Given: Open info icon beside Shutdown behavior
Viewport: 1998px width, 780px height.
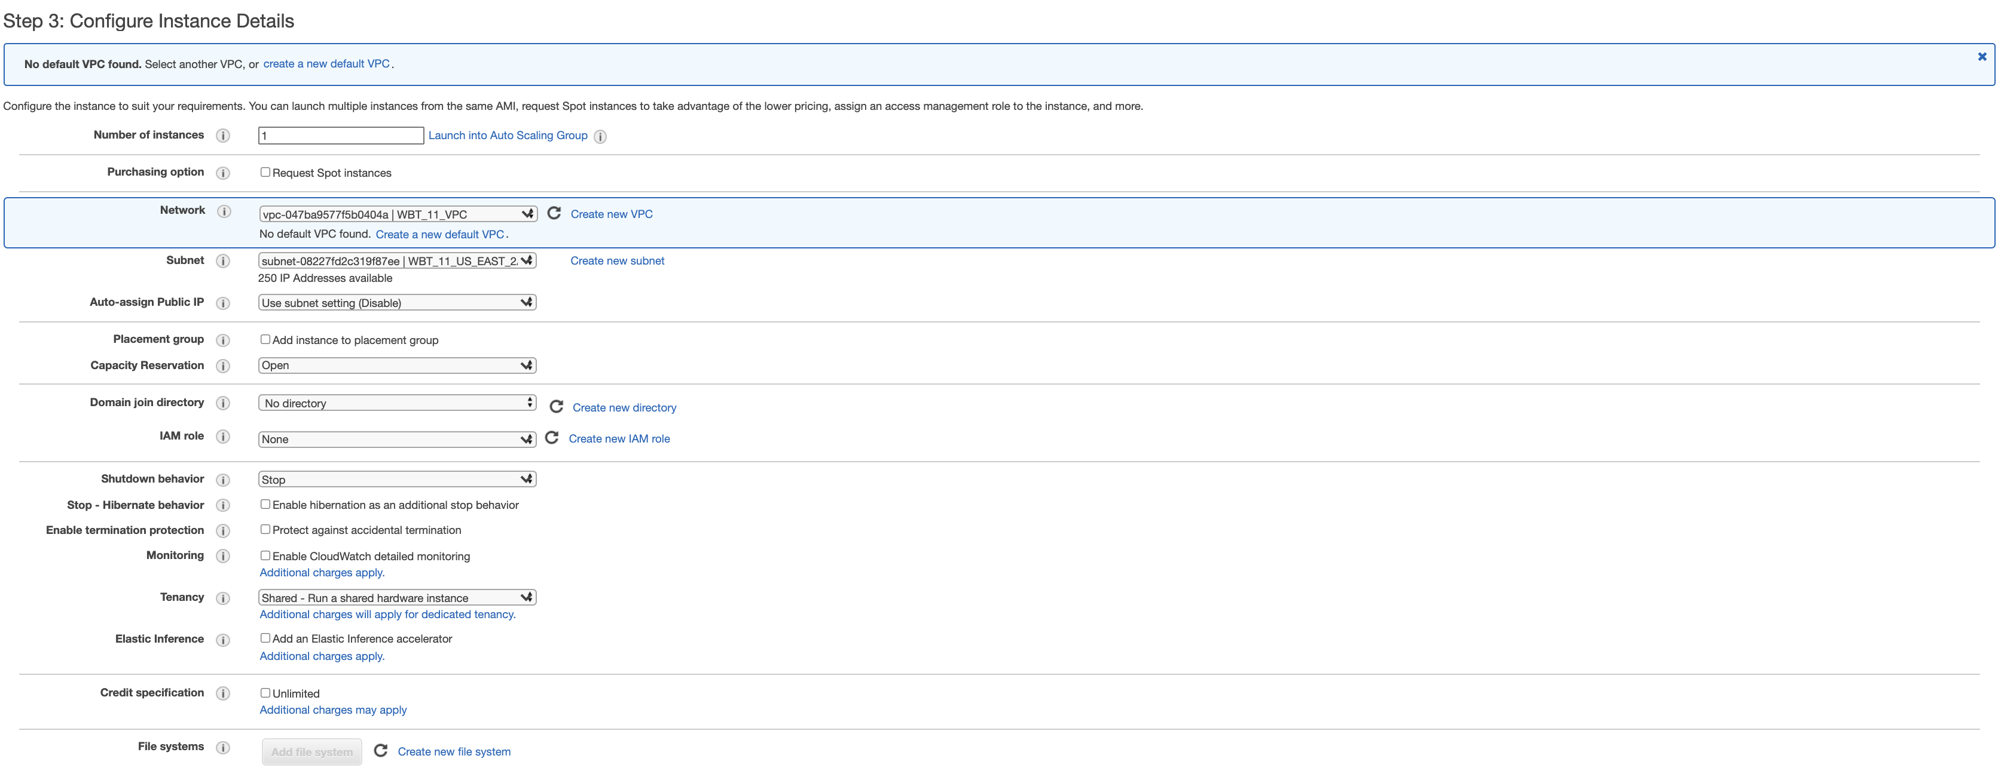Looking at the screenshot, I should [x=224, y=480].
